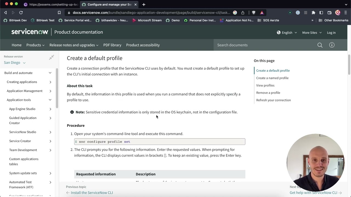Open the extensions puzzle icon
The height and width of the screenshot is (197, 351).
313,13
